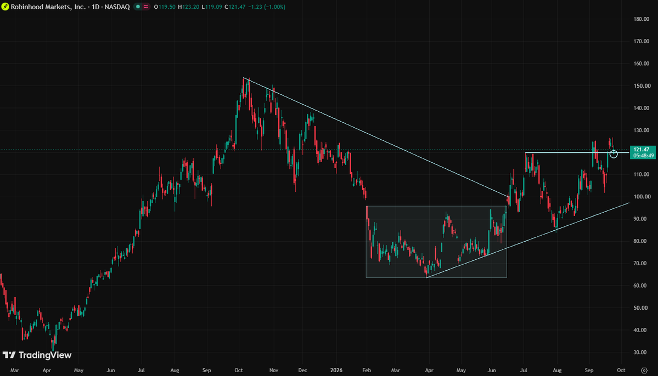The height and width of the screenshot is (376, 658).
Task: Click the green current price label on the price axis
Action: pos(642,152)
